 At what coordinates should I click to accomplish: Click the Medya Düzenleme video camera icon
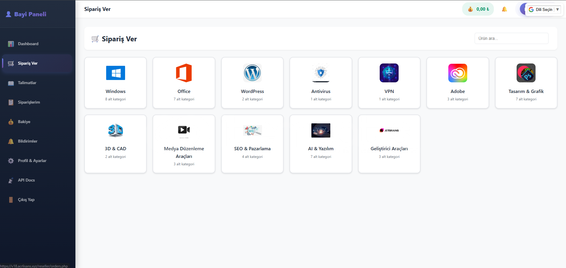[184, 130]
